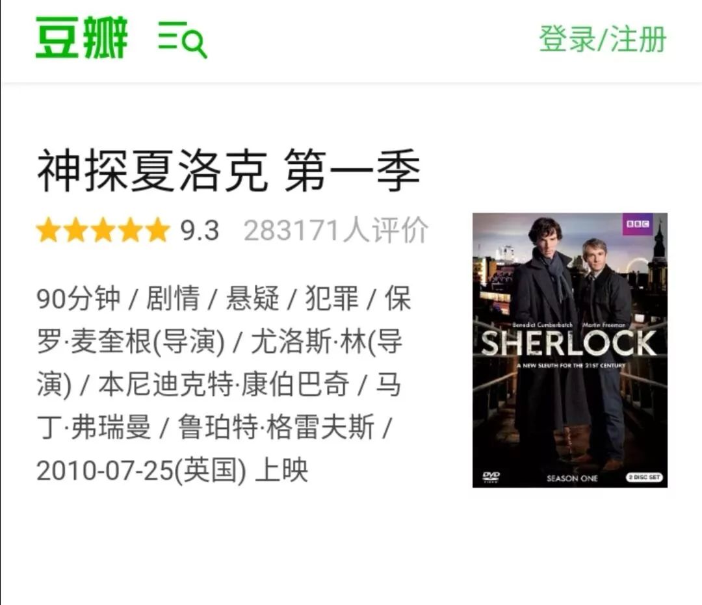Click the green 豆瓣 logo

81,38
